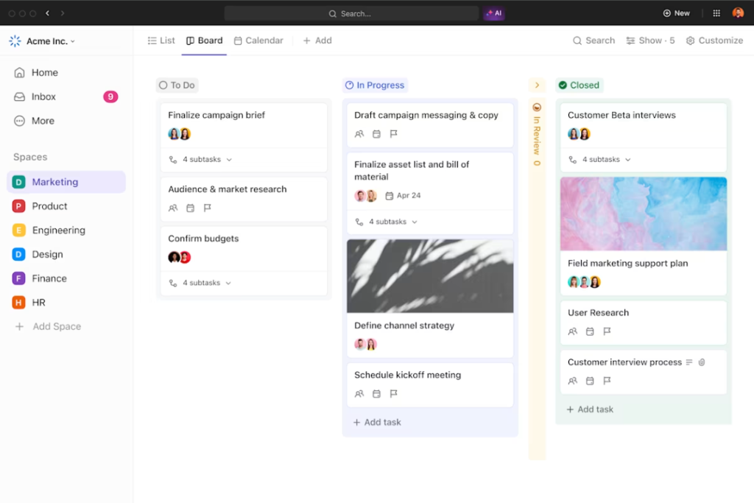Click the purple AI button in top bar
Image resolution: width=754 pixels, height=503 pixels.
[x=493, y=13]
